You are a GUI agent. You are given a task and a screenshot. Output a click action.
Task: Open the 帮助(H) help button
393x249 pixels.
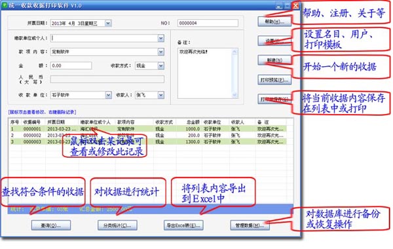click(274, 22)
